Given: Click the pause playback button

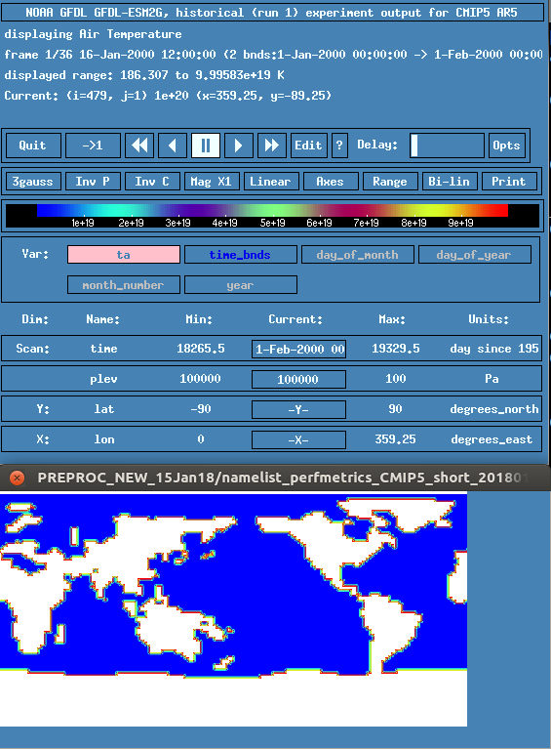Looking at the screenshot, I should pyautogui.click(x=206, y=146).
